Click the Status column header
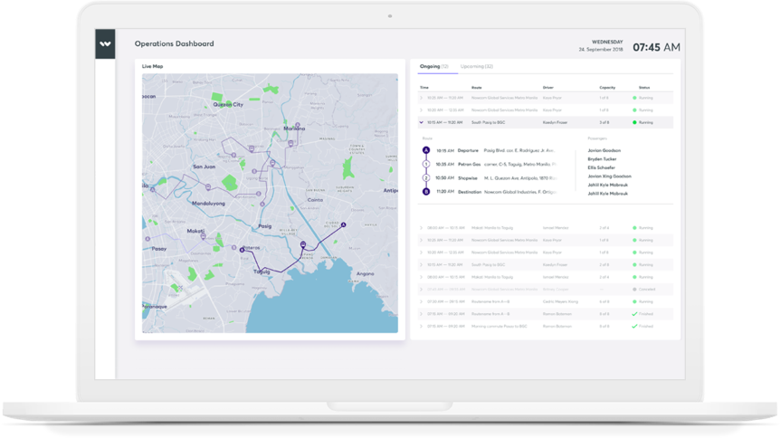The height and width of the screenshot is (438, 780). (x=643, y=87)
